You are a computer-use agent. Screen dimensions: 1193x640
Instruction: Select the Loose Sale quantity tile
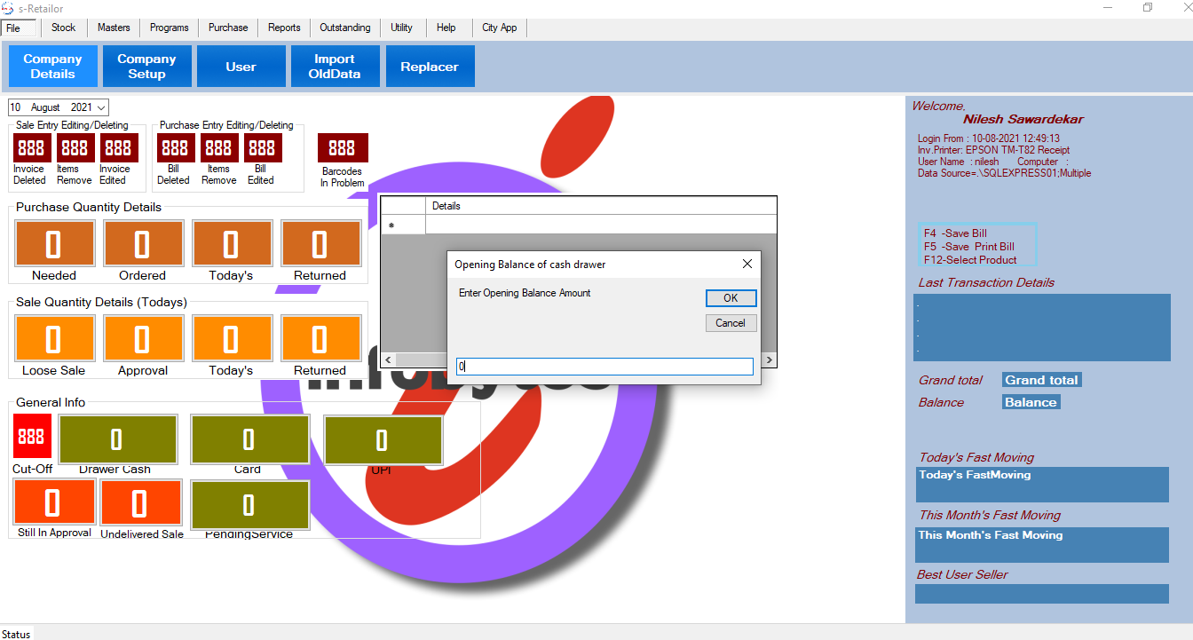point(54,338)
